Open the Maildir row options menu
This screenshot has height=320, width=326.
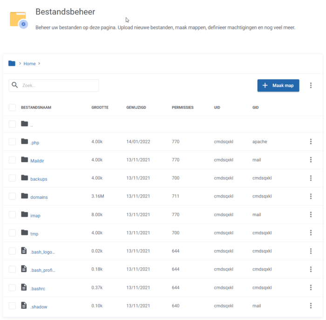point(311,160)
